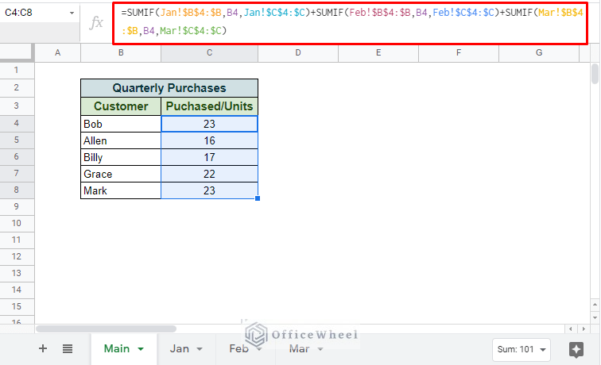Click the Select All corner box
The image size is (601, 365).
17,53
